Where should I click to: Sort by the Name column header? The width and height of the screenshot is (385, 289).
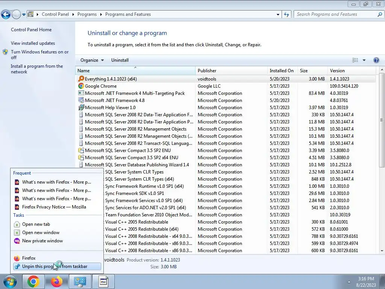135,70
